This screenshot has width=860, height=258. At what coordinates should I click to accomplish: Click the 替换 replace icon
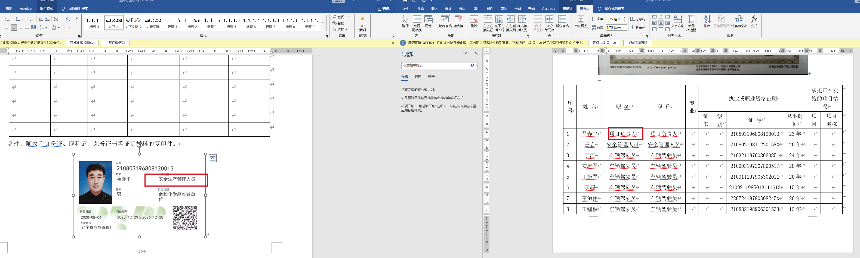(338, 23)
